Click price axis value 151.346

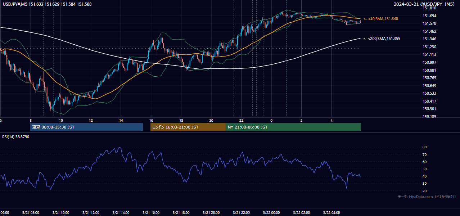[429, 39]
